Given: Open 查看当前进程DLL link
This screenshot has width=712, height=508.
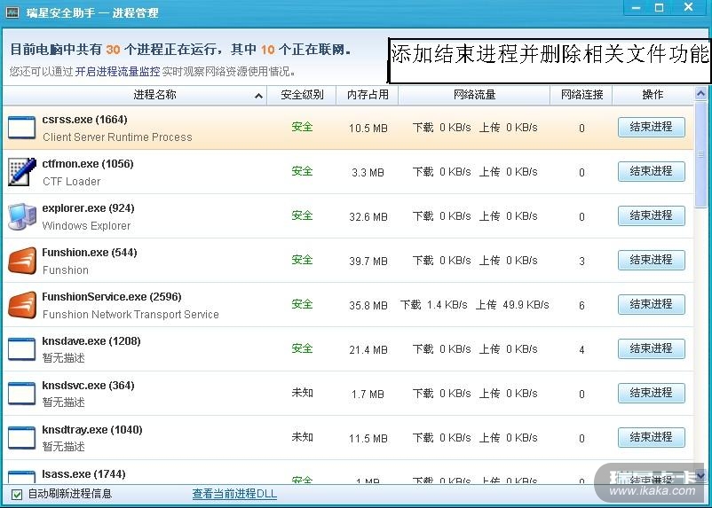Looking at the screenshot, I should [x=234, y=494].
